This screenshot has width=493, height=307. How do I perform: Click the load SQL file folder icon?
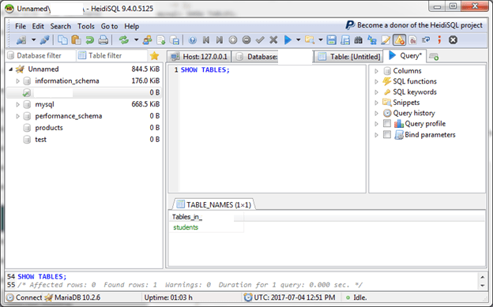click(310, 40)
